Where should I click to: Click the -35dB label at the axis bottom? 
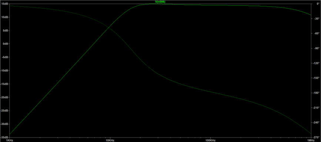(x=4, y=137)
